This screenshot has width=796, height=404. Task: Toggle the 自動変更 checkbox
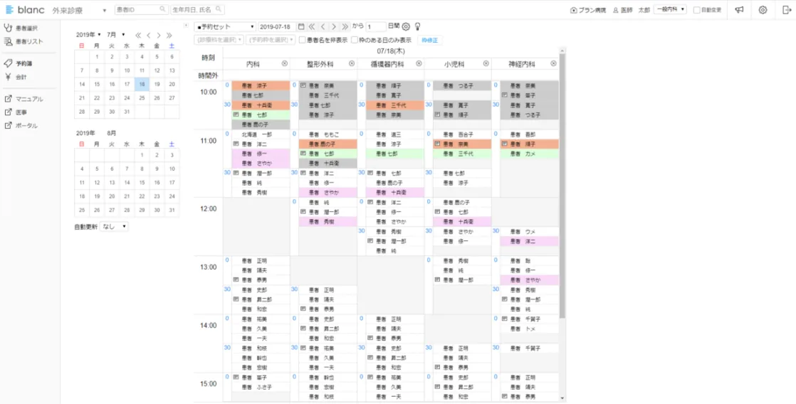pyautogui.click(x=696, y=10)
